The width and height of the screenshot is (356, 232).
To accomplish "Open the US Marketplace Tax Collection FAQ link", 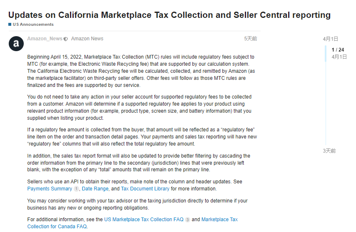I will (x=144, y=220).
